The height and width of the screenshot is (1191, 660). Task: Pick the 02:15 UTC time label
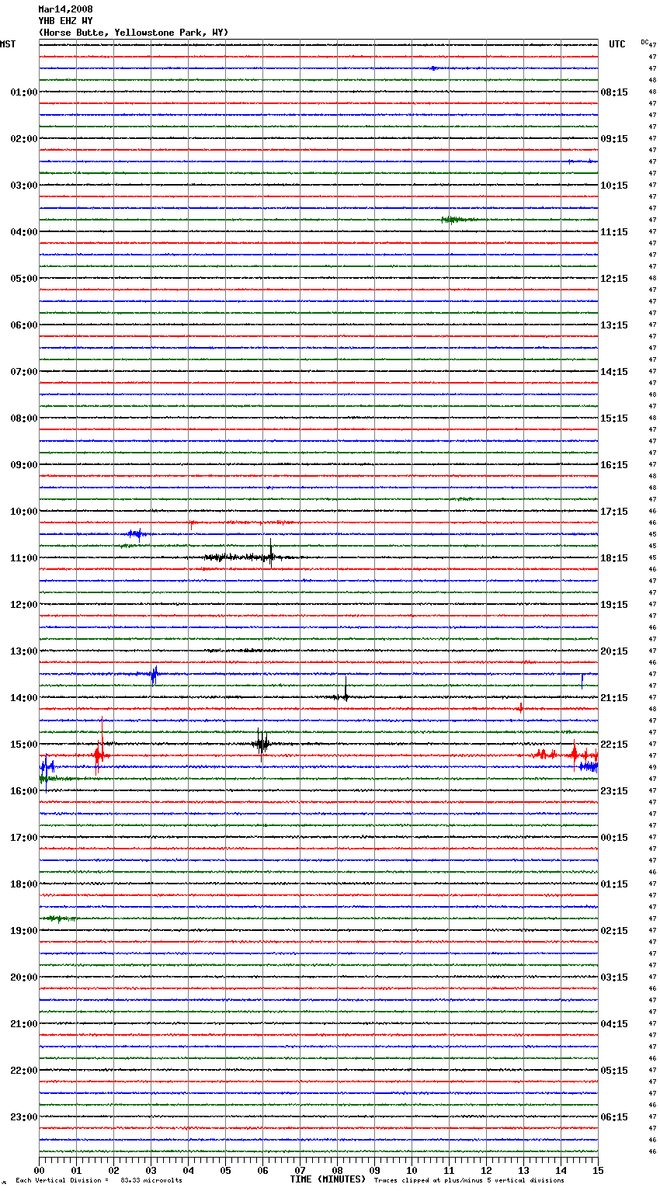pyautogui.click(x=614, y=931)
